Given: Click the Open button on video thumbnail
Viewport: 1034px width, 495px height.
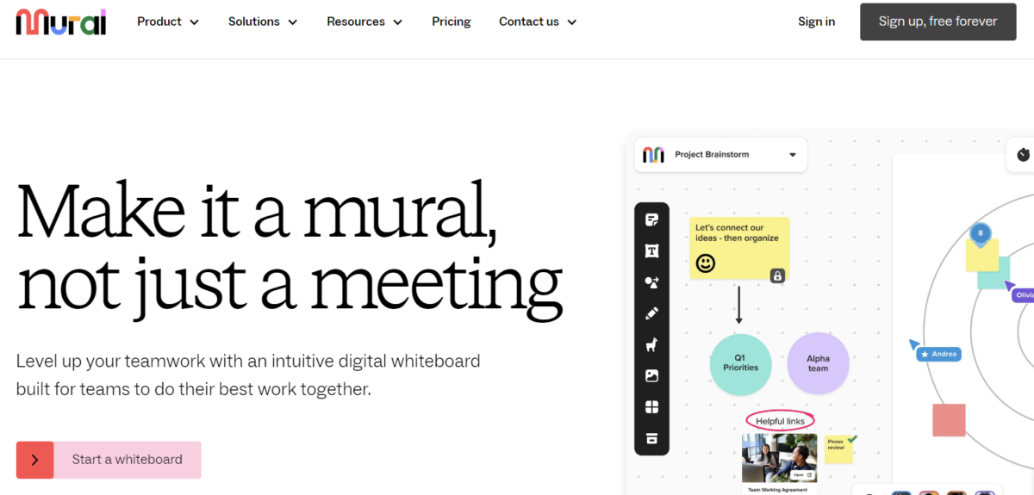Looking at the screenshot, I should tap(803, 474).
